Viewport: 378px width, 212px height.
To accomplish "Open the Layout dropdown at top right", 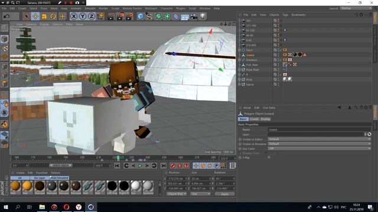I will [356, 8].
